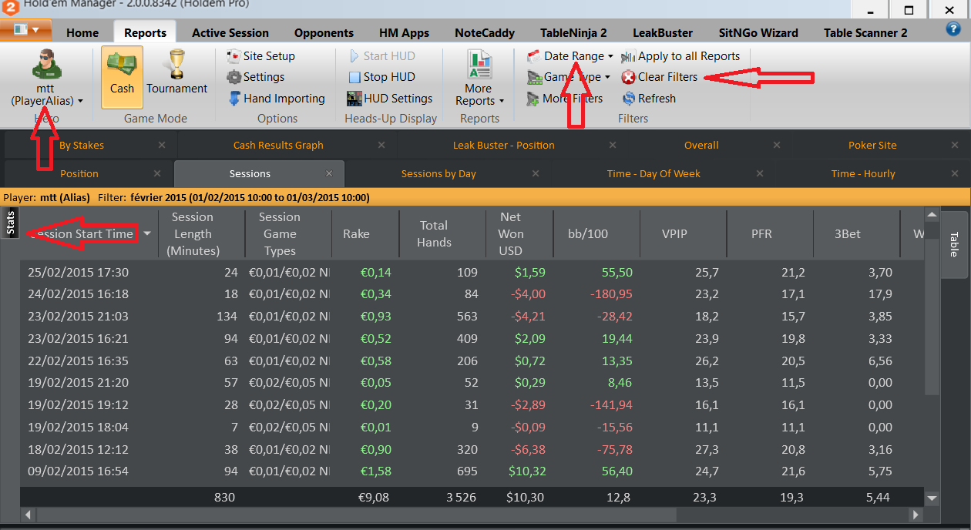
Task: Switch to the Opponents ribbon tab
Action: 324,33
